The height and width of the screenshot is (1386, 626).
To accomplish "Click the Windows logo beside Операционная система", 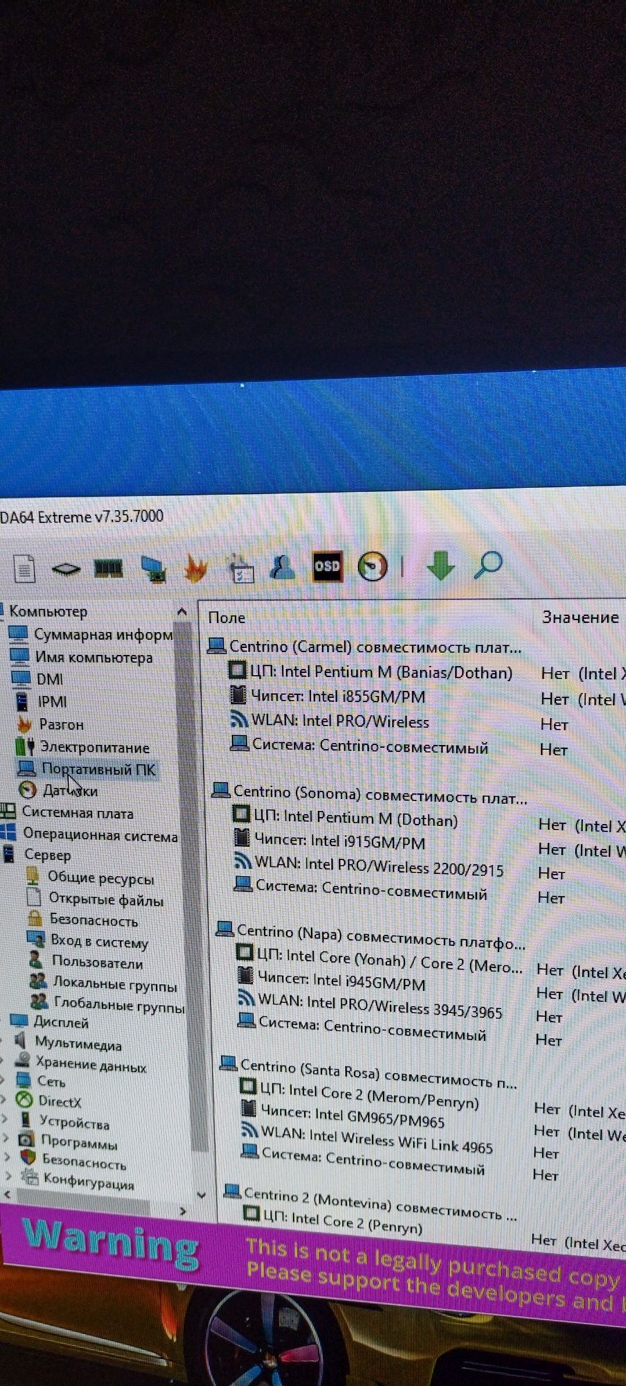I will click(x=8, y=833).
